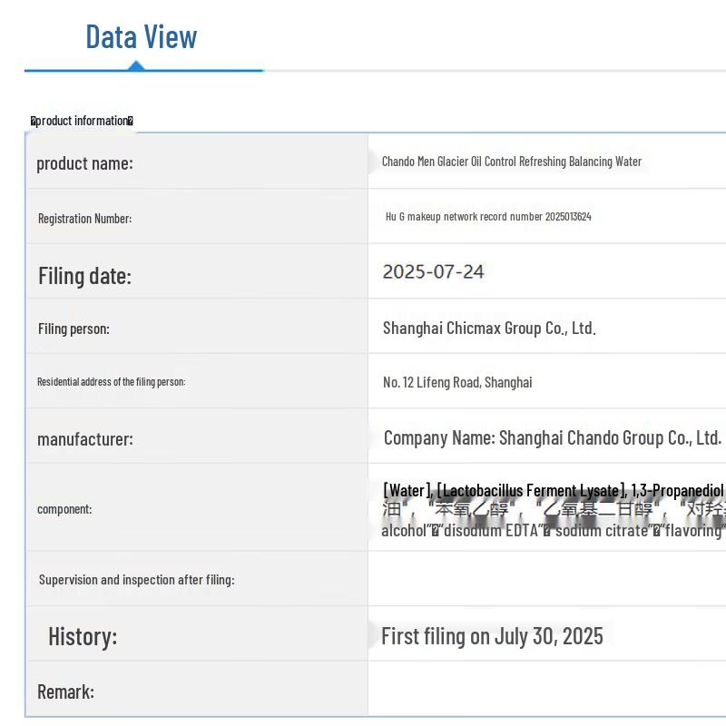Select the 'manufacturer:' label
The image size is (726, 726).
click(x=84, y=439)
